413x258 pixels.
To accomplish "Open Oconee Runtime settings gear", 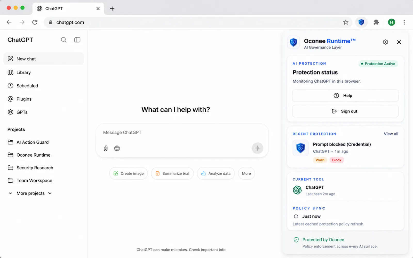I will pos(385,42).
